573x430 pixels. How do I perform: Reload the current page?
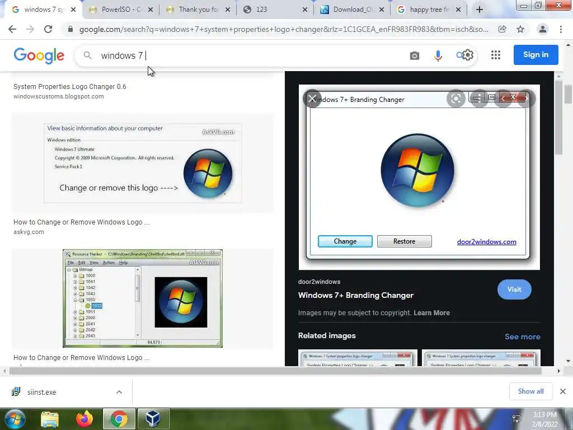48,29
